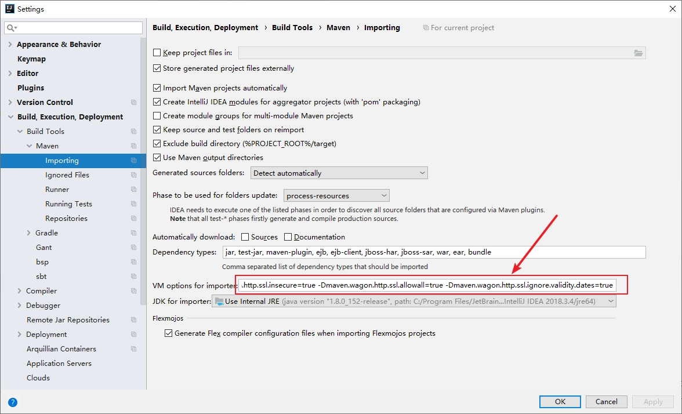Click project-level icon beside Ignored Files
Viewport: 682px width, 414px height.
pos(133,175)
